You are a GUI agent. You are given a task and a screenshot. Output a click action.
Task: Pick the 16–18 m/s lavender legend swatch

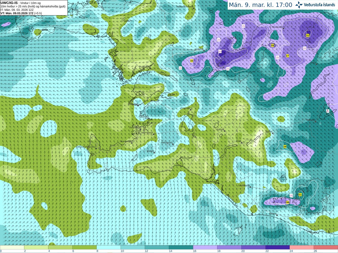205,247
